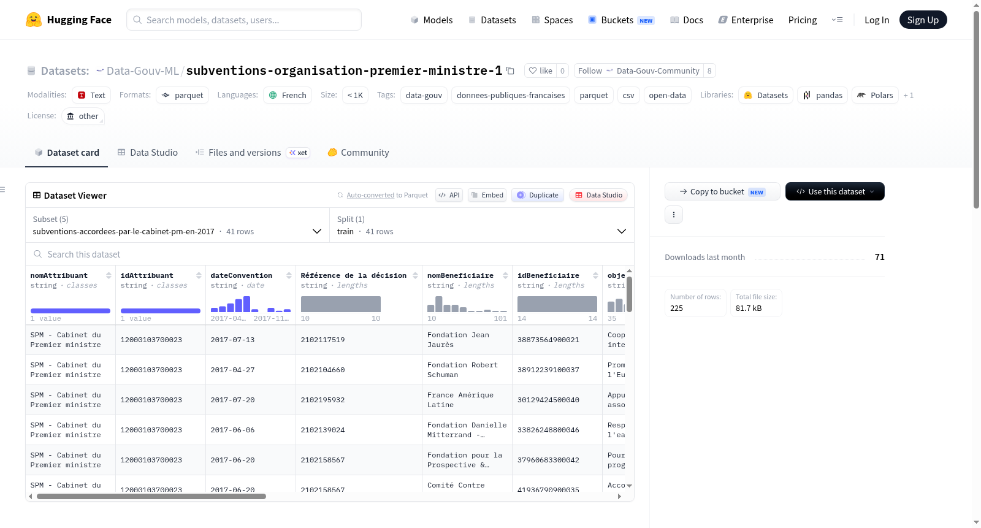Open Docs in the top navigation

687,20
